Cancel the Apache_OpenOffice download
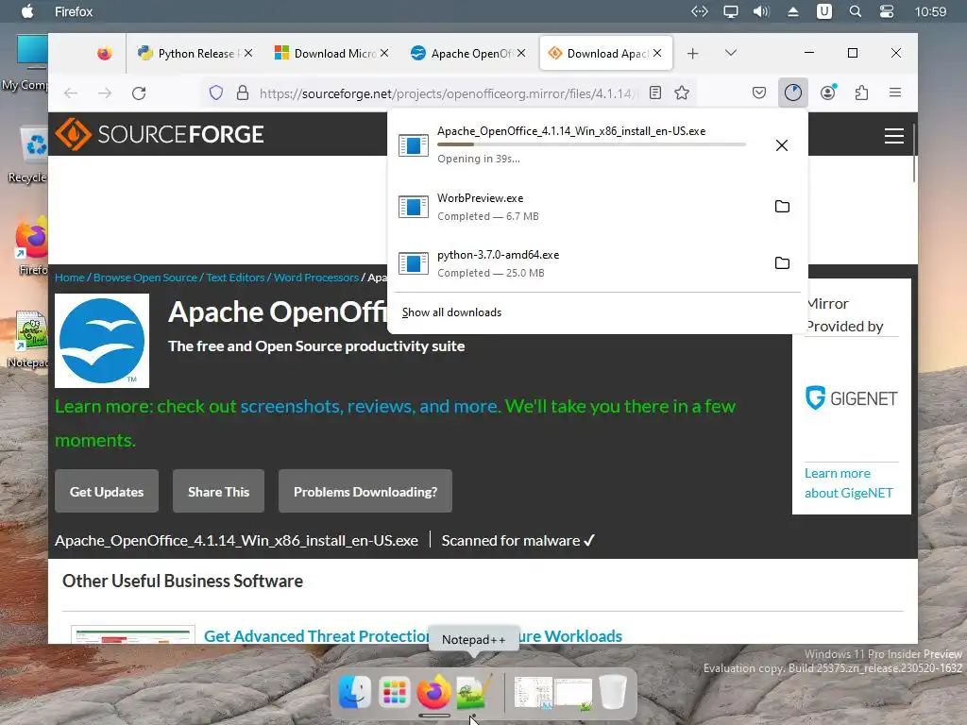Viewport: 967px width, 725px height. pos(781,145)
